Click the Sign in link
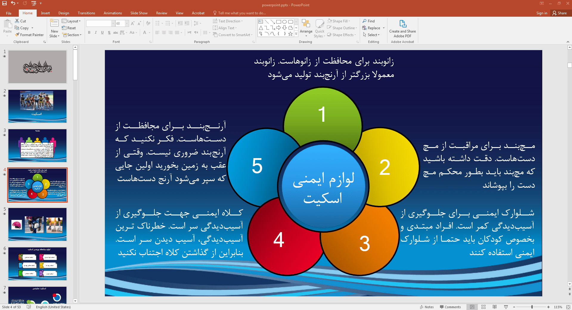Viewport: 572px width, 310px height. tap(542, 13)
